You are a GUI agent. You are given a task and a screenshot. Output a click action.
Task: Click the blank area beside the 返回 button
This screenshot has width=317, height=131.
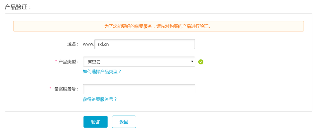point(211,122)
